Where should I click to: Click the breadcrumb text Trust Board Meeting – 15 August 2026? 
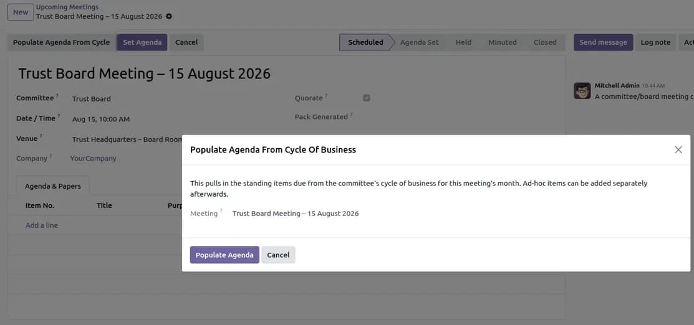pyautogui.click(x=99, y=16)
